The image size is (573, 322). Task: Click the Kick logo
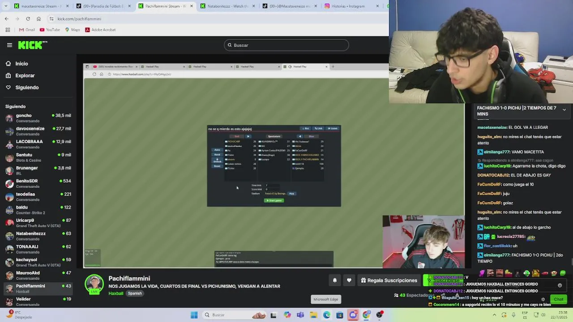pos(32,45)
